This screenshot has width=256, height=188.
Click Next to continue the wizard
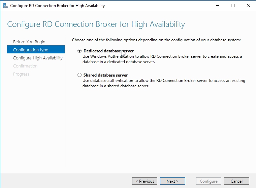172,181
